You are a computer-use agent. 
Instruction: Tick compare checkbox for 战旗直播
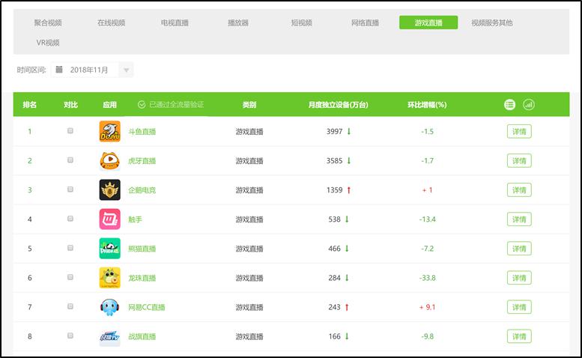[x=70, y=336]
